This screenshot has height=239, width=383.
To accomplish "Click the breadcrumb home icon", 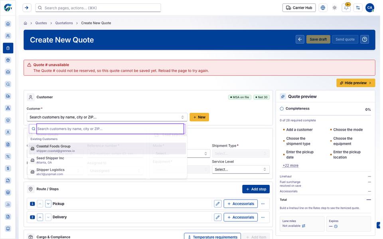I will click(x=25, y=23).
